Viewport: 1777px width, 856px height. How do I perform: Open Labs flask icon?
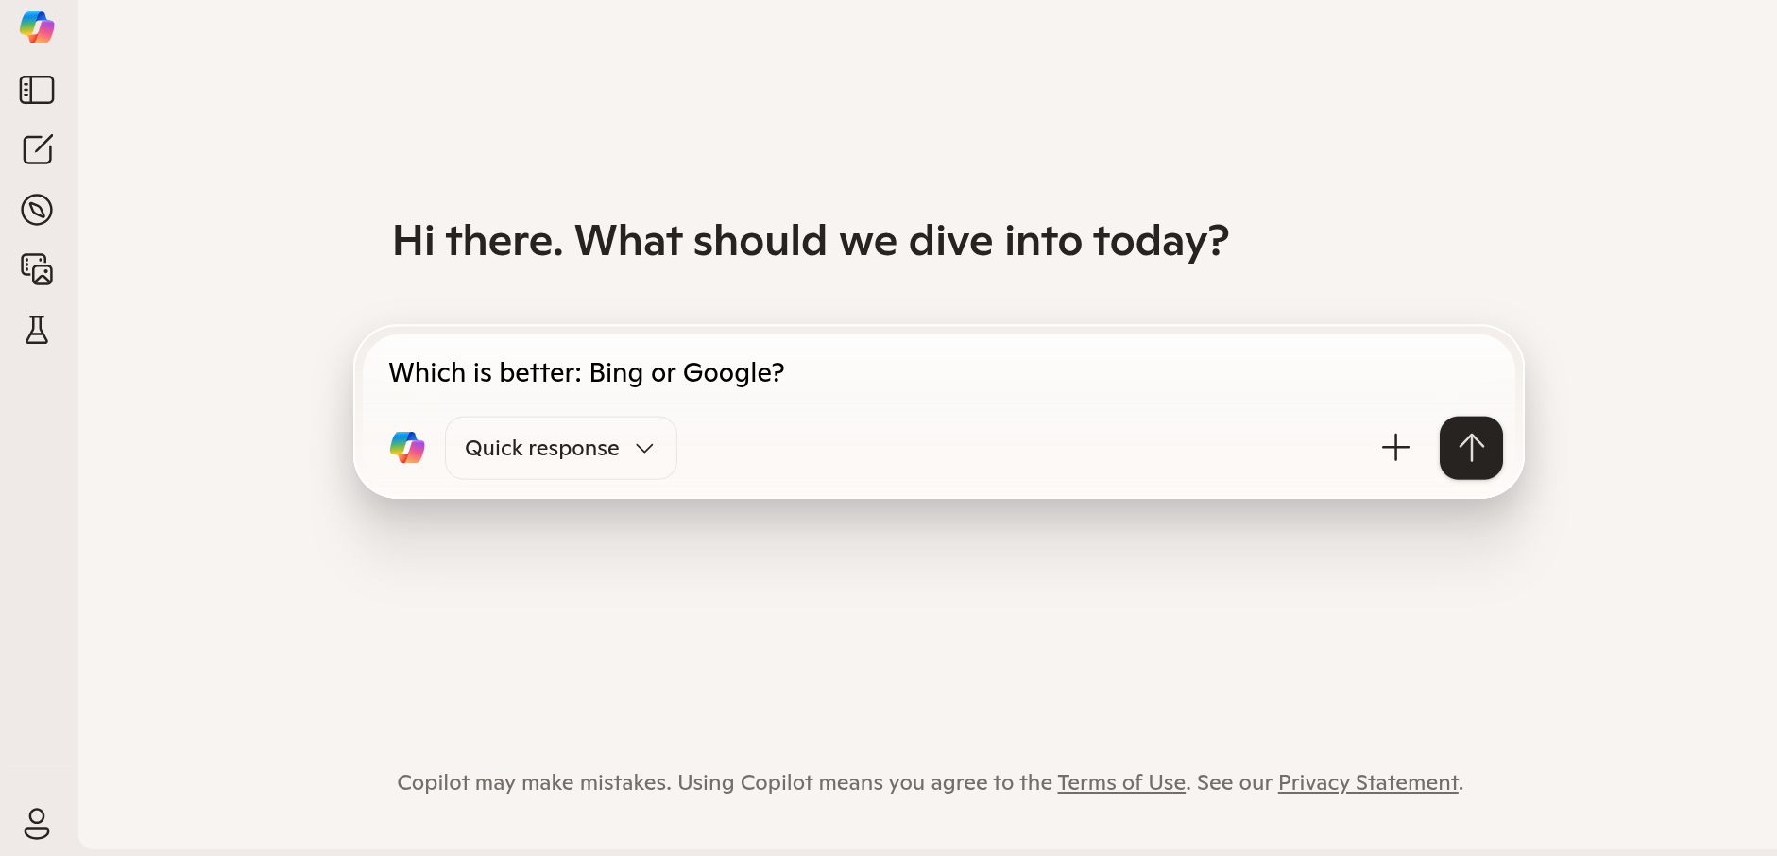(x=37, y=330)
